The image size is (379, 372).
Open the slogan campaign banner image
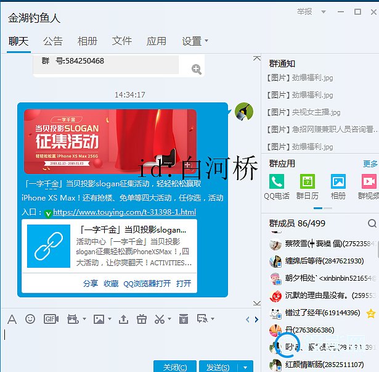pos(110,141)
